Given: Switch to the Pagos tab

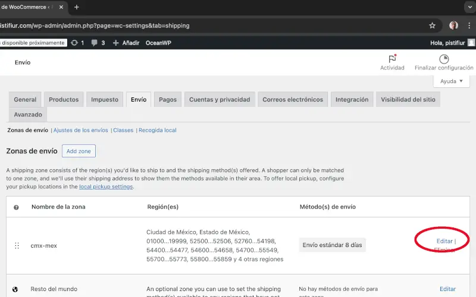Looking at the screenshot, I should (168, 99).
